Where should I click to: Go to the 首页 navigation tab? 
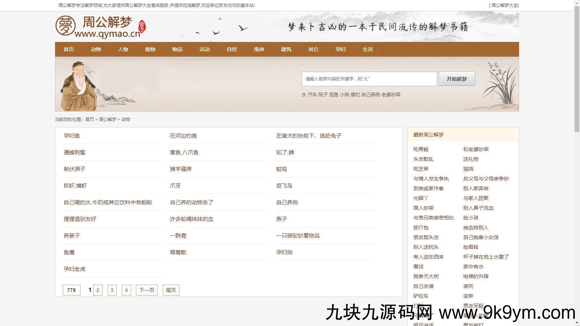tap(69, 49)
